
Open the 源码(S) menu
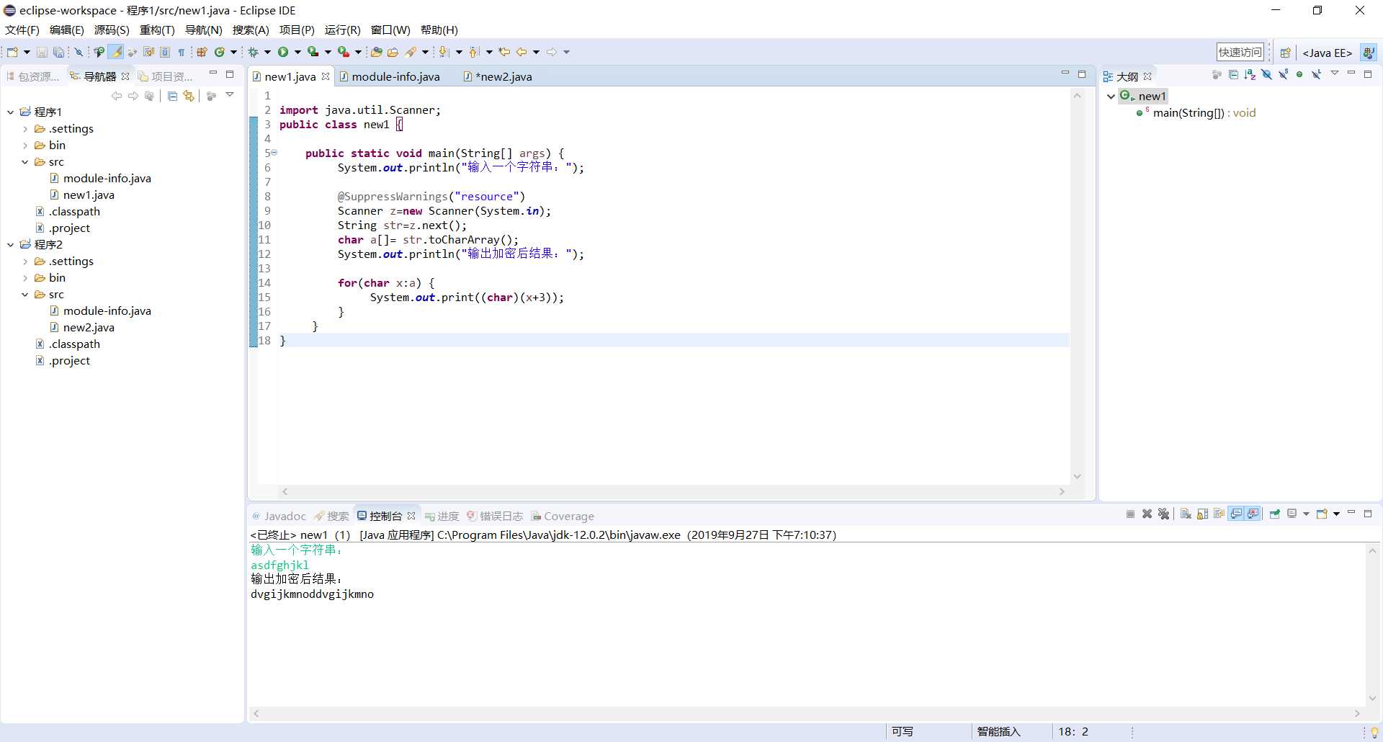pyautogui.click(x=112, y=30)
